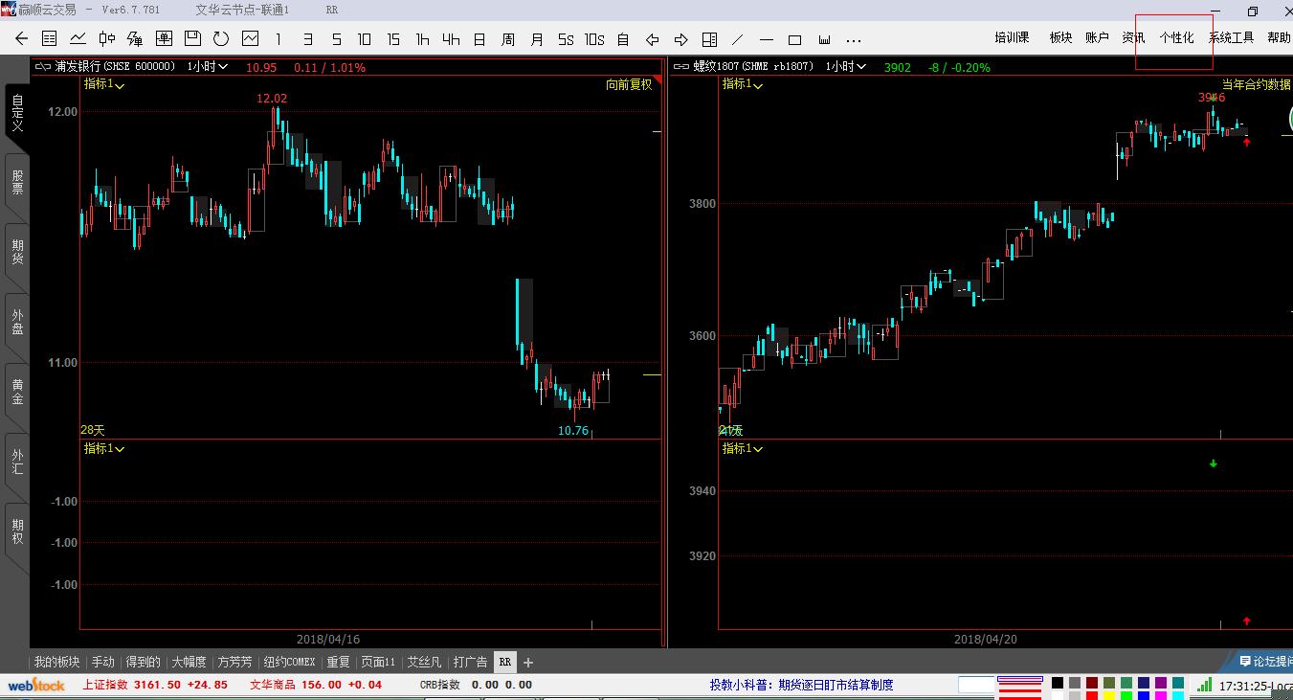Click the circular refresh icon

(221, 39)
